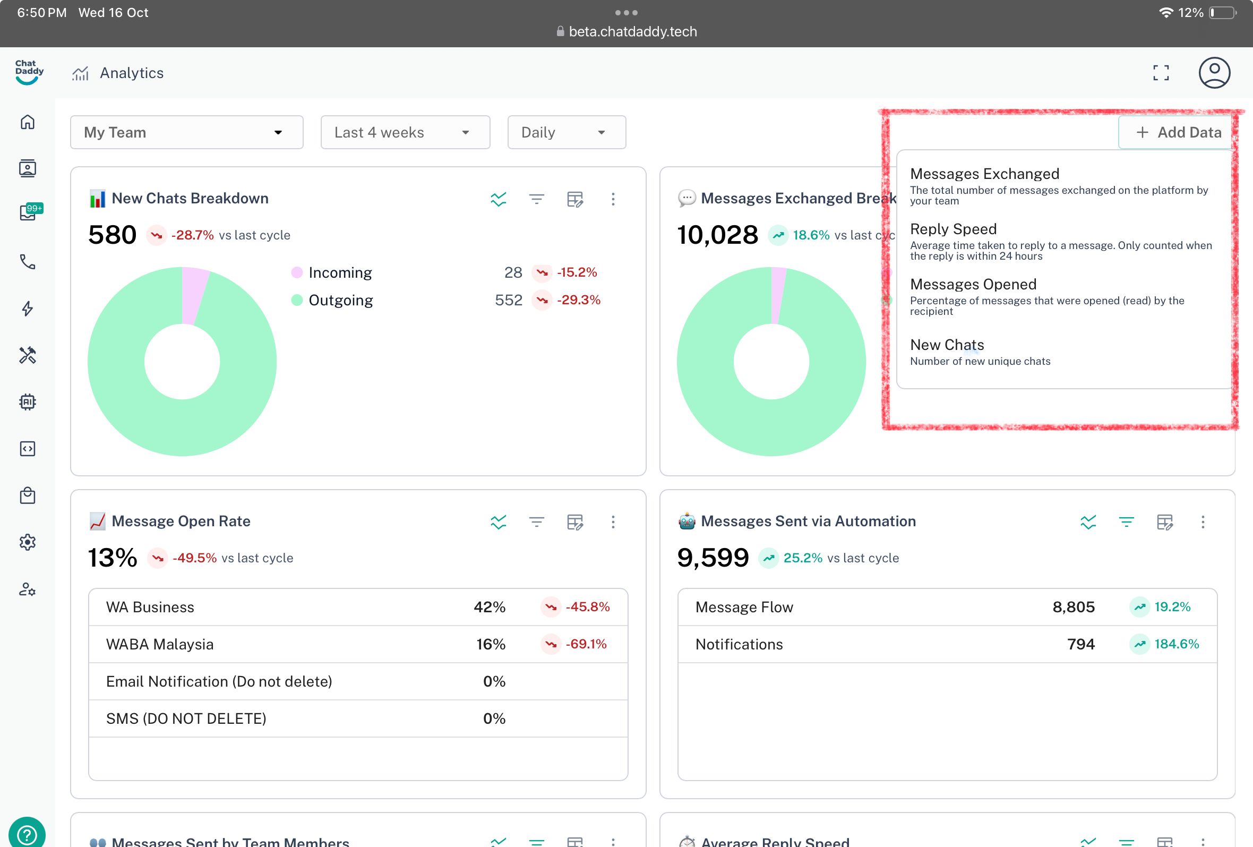Click the Add Data button
Image resolution: width=1253 pixels, height=847 pixels.
point(1177,133)
